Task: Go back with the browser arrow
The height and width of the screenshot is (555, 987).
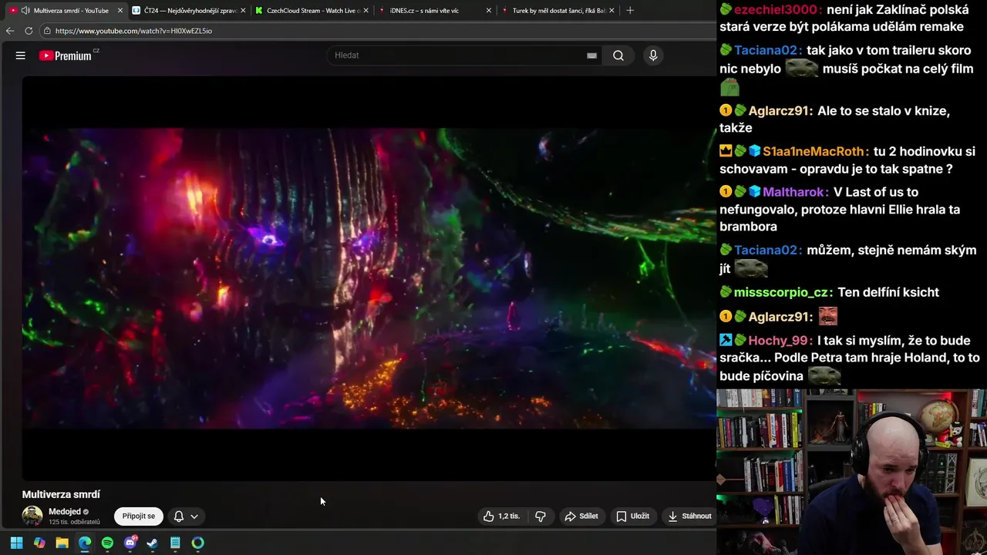Action: pyautogui.click(x=10, y=31)
